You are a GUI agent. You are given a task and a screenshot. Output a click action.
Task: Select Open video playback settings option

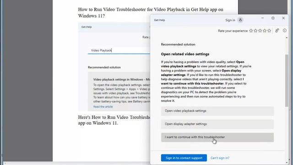click(x=217, y=111)
